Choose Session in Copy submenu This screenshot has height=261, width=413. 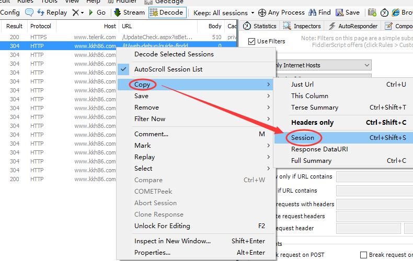click(x=343, y=138)
